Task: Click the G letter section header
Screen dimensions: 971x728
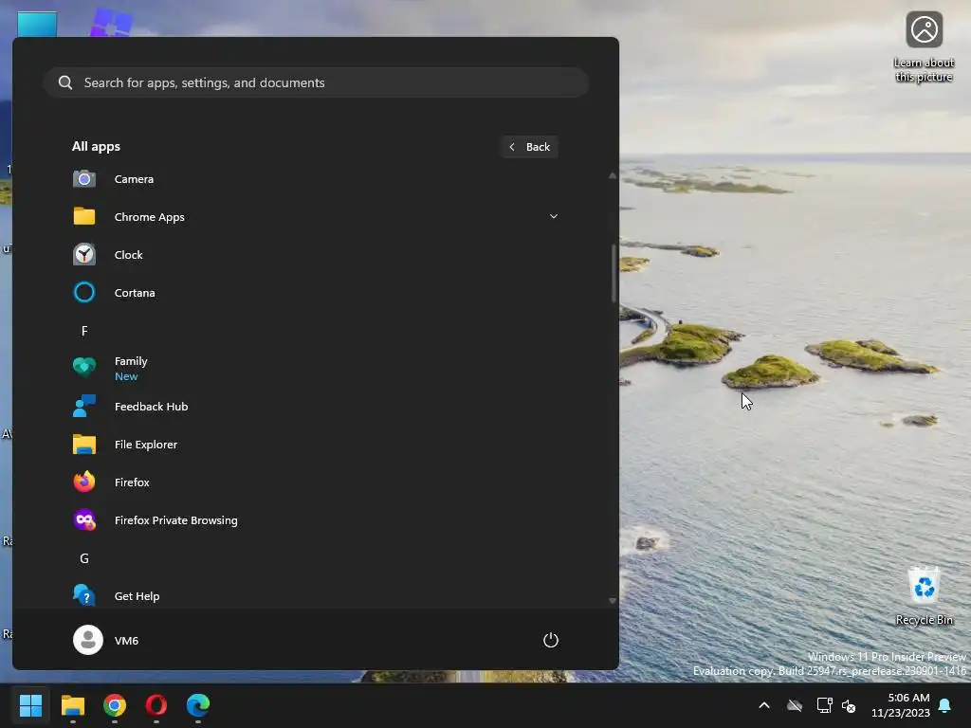Action: click(84, 558)
